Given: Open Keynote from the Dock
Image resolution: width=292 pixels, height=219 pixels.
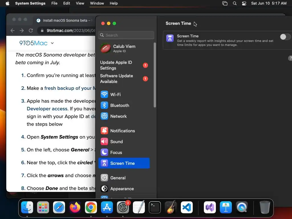Looking at the screenshot, I should pyautogui.click(x=226, y=207).
